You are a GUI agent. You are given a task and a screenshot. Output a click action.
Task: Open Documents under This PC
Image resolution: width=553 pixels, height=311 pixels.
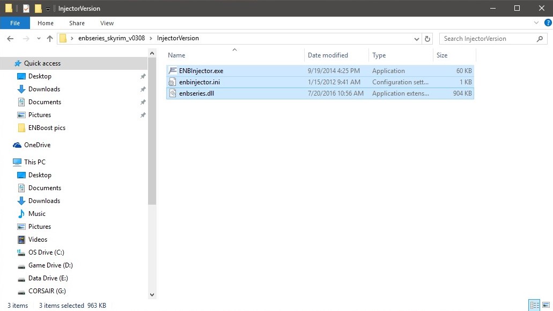point(45,188)
